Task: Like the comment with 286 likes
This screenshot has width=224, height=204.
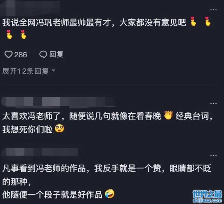Action: pos(8,55)
